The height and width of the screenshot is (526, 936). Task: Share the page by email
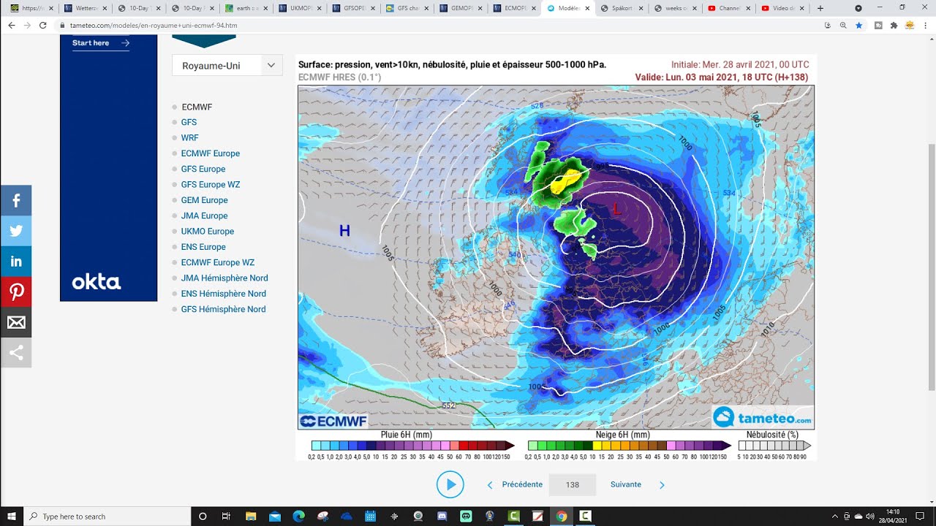(x=16, y=322)
